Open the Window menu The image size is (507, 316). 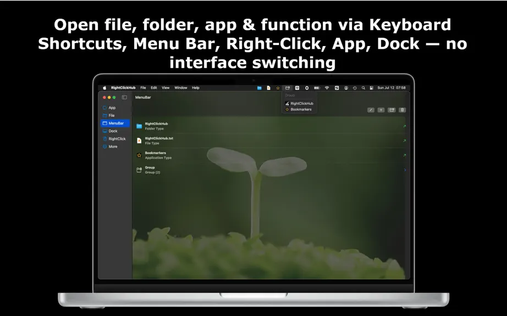click(181, 88)
